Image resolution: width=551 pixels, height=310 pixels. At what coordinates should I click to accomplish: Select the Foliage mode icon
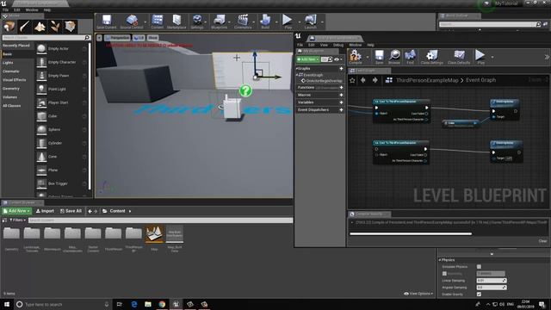(x=55, y=27)
